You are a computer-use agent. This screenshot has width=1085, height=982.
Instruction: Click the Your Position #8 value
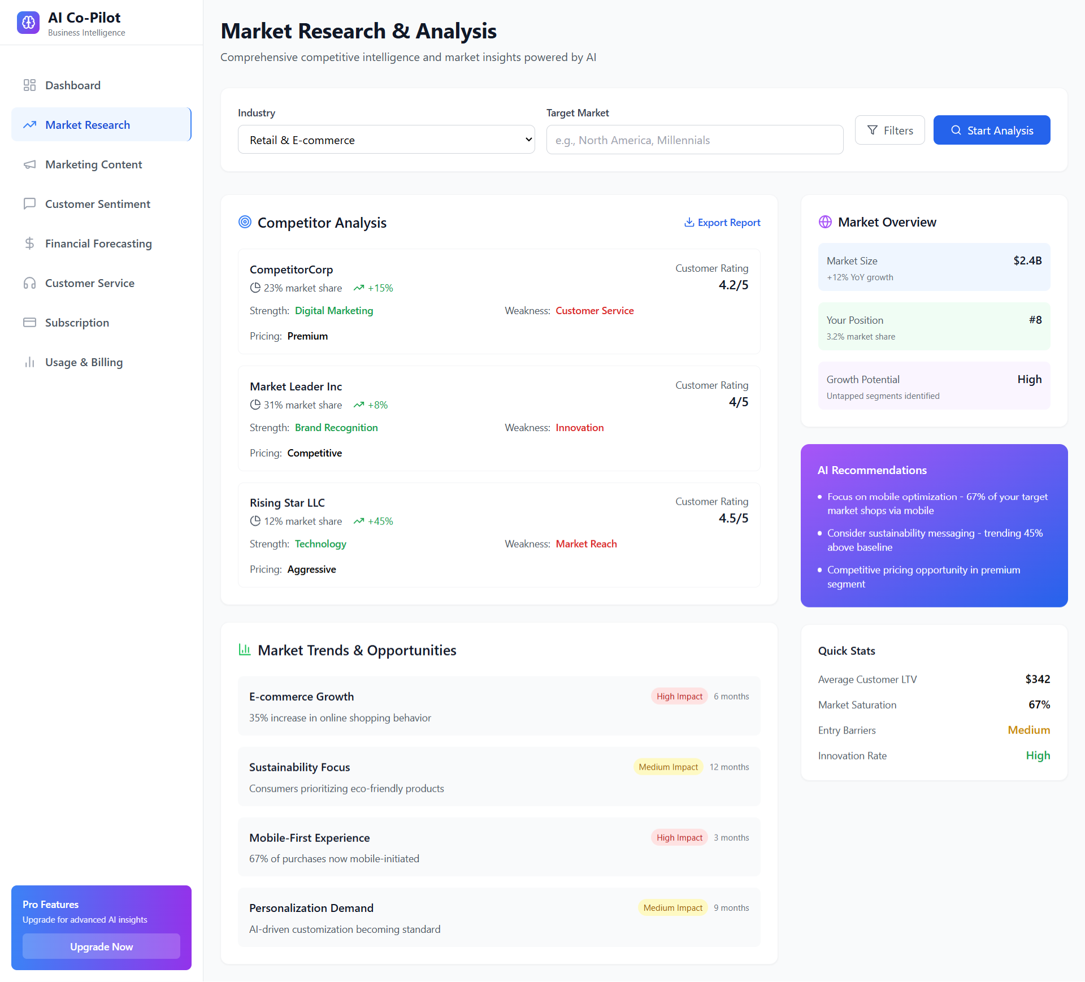(x=1035, y=320)
